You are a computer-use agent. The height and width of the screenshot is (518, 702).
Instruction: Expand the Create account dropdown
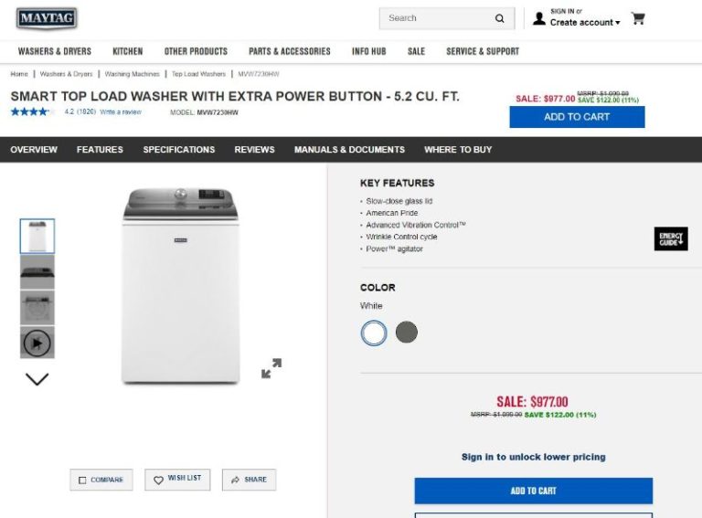point(585,23)
